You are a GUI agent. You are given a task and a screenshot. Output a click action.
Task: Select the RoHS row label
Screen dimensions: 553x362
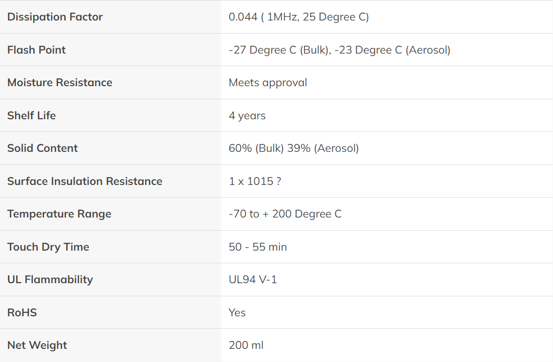click(x=22, y=313)
